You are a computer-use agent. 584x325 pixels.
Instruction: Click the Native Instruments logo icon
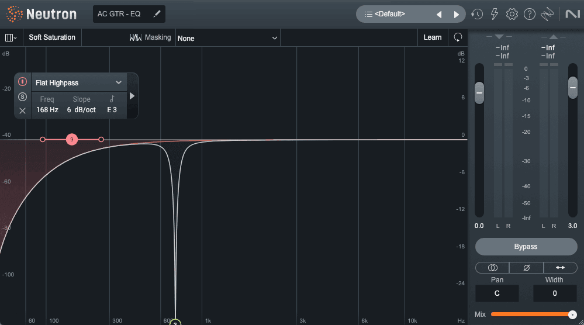pyautogui.click(x=572, y=14)
